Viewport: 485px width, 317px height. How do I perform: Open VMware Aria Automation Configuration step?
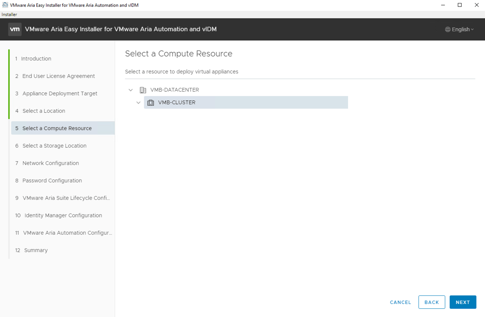point(63,233)
